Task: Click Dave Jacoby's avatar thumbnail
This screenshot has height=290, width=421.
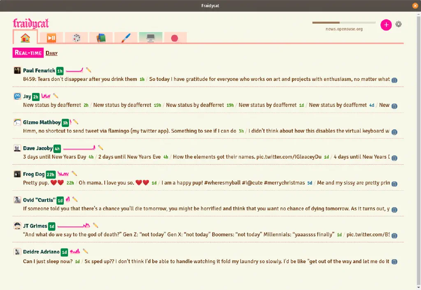Action: 17,148
